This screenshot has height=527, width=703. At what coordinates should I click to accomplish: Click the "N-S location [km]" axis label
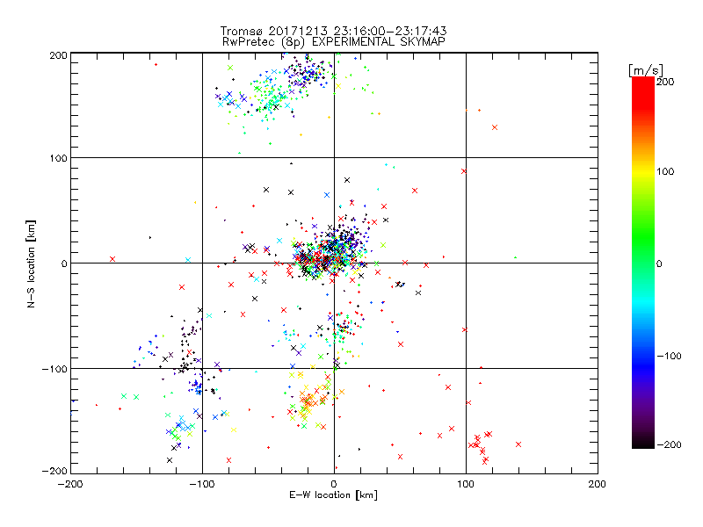pos(31,264)
